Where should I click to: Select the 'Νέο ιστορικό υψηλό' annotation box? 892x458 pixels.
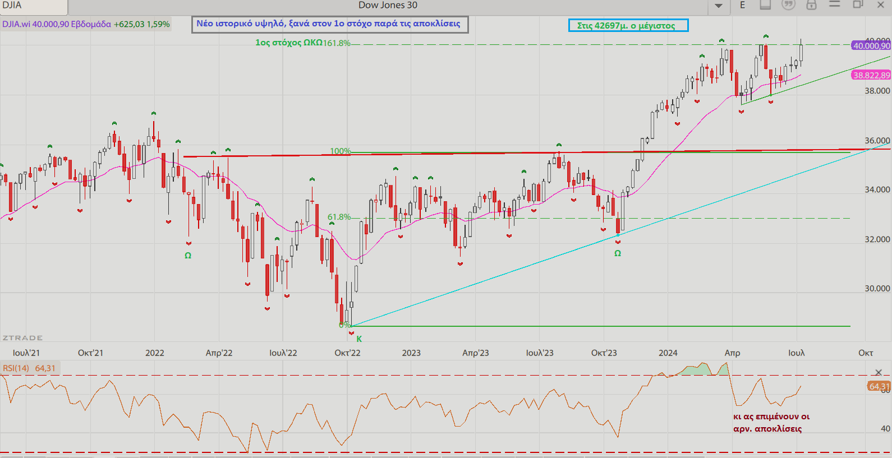tap(330, 24)
